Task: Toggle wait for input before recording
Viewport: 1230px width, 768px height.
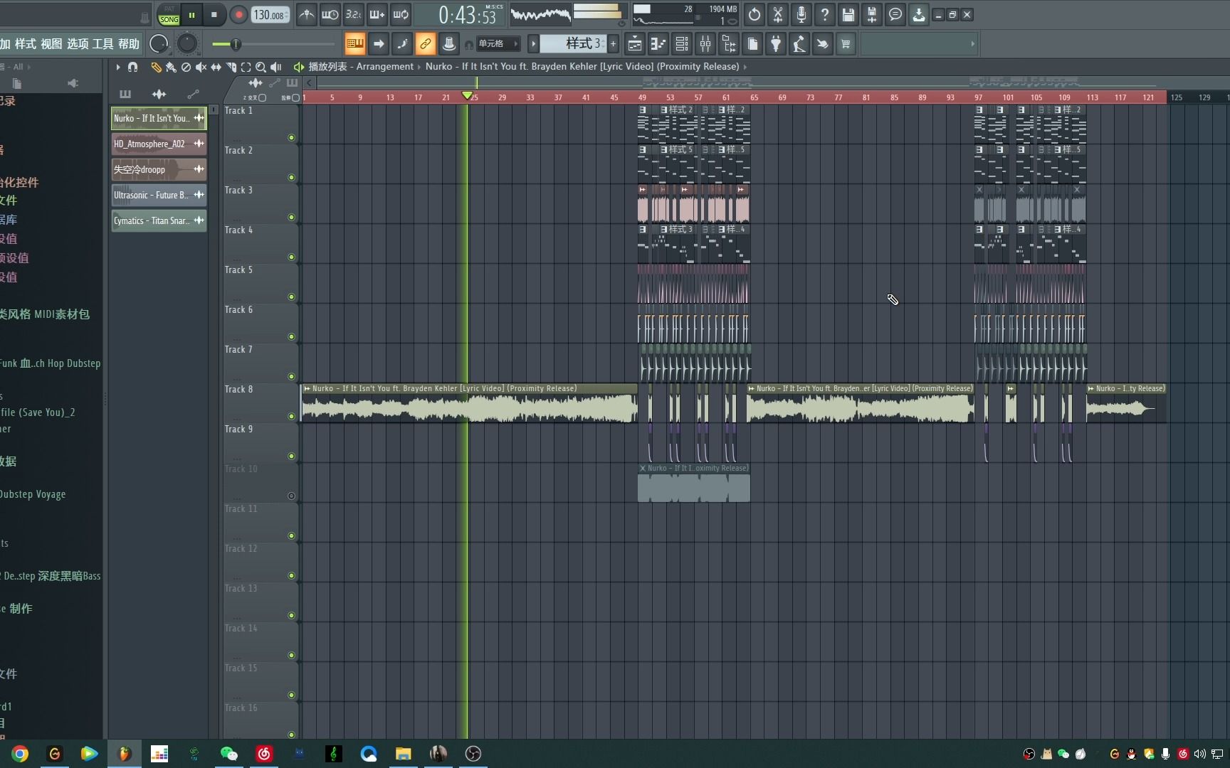Action: pyautogui.click(x=330, y=14)
